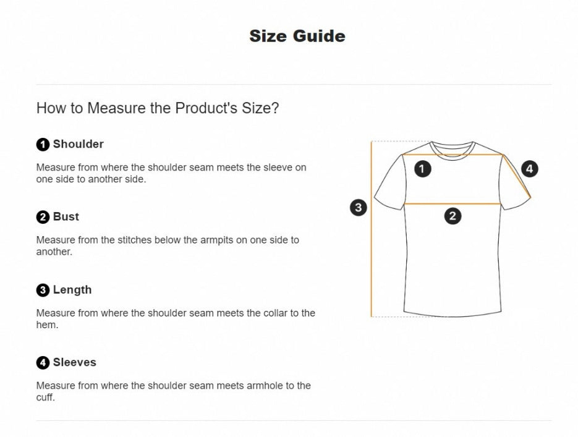Click the collar-to-hem measuring instructions paragraph

pos(176,318)
